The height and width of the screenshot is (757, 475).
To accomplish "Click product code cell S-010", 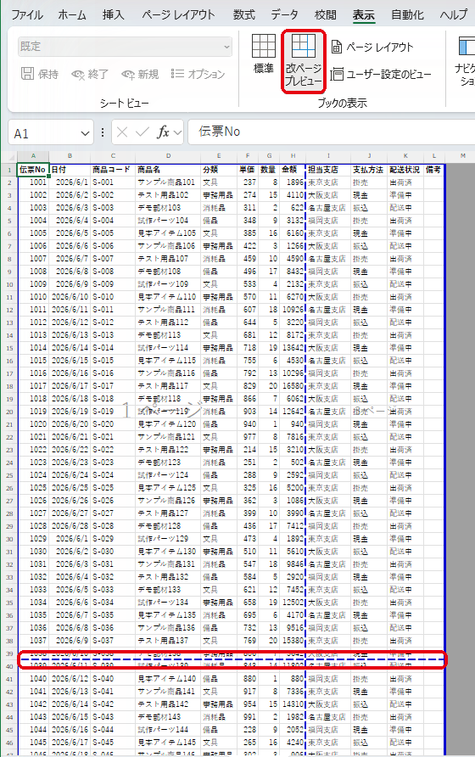I will point(113,297).
